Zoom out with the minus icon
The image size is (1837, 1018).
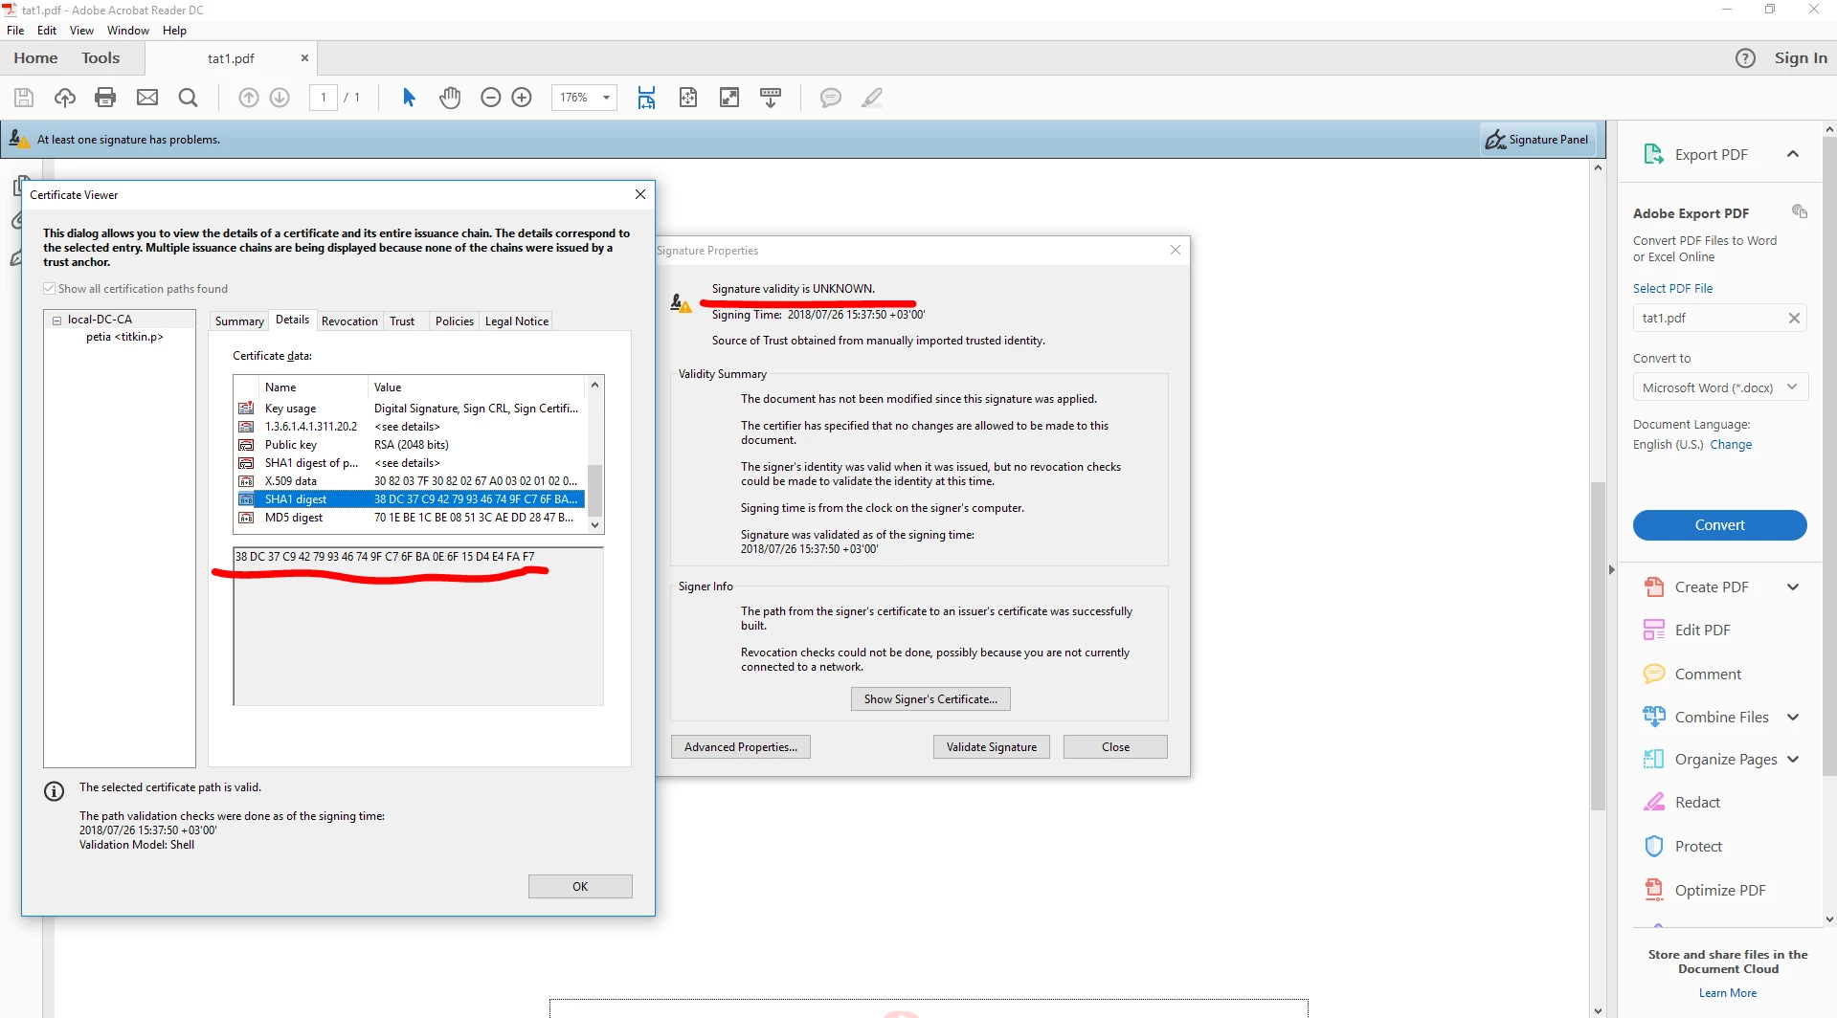pyautogui.click(x=490, y=98)
